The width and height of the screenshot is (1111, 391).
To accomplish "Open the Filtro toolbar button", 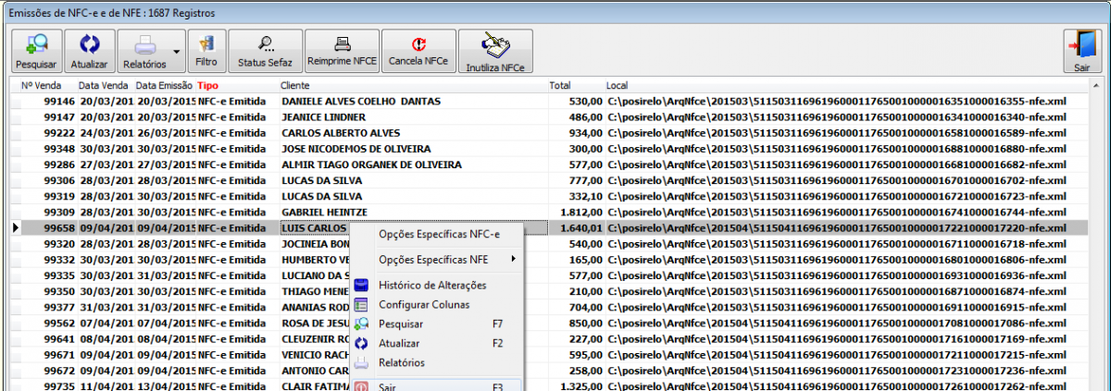I will click(x=206, y=52).
